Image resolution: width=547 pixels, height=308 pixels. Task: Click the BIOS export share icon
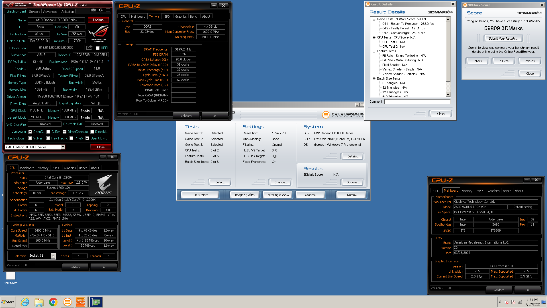click(89, 48)
